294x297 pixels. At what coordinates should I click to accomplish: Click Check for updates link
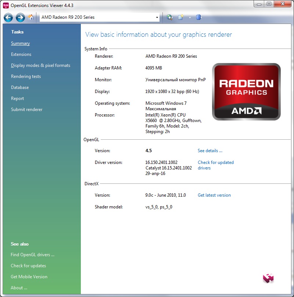28,266
